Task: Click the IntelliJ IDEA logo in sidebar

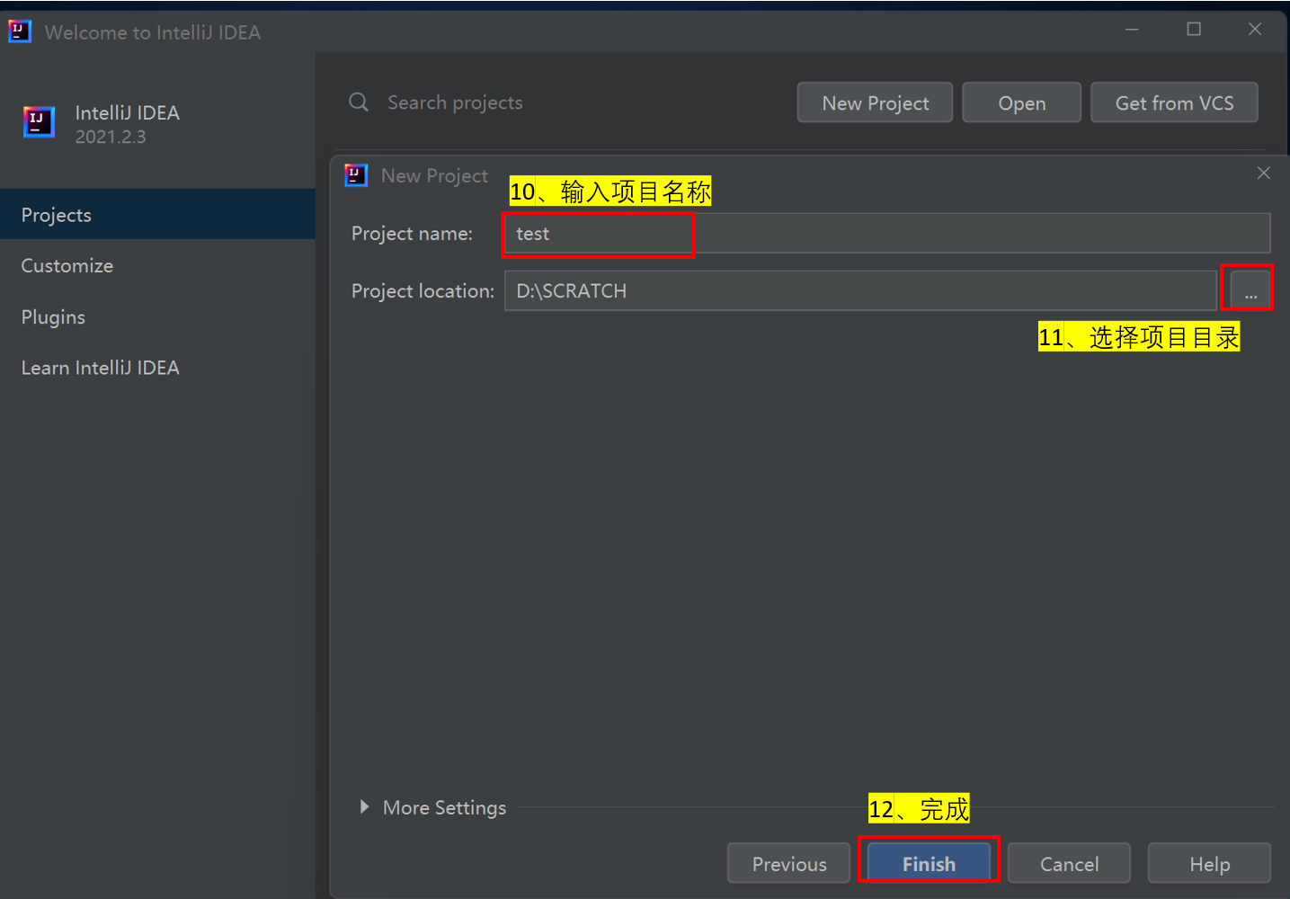Action: tap(39, 122)
